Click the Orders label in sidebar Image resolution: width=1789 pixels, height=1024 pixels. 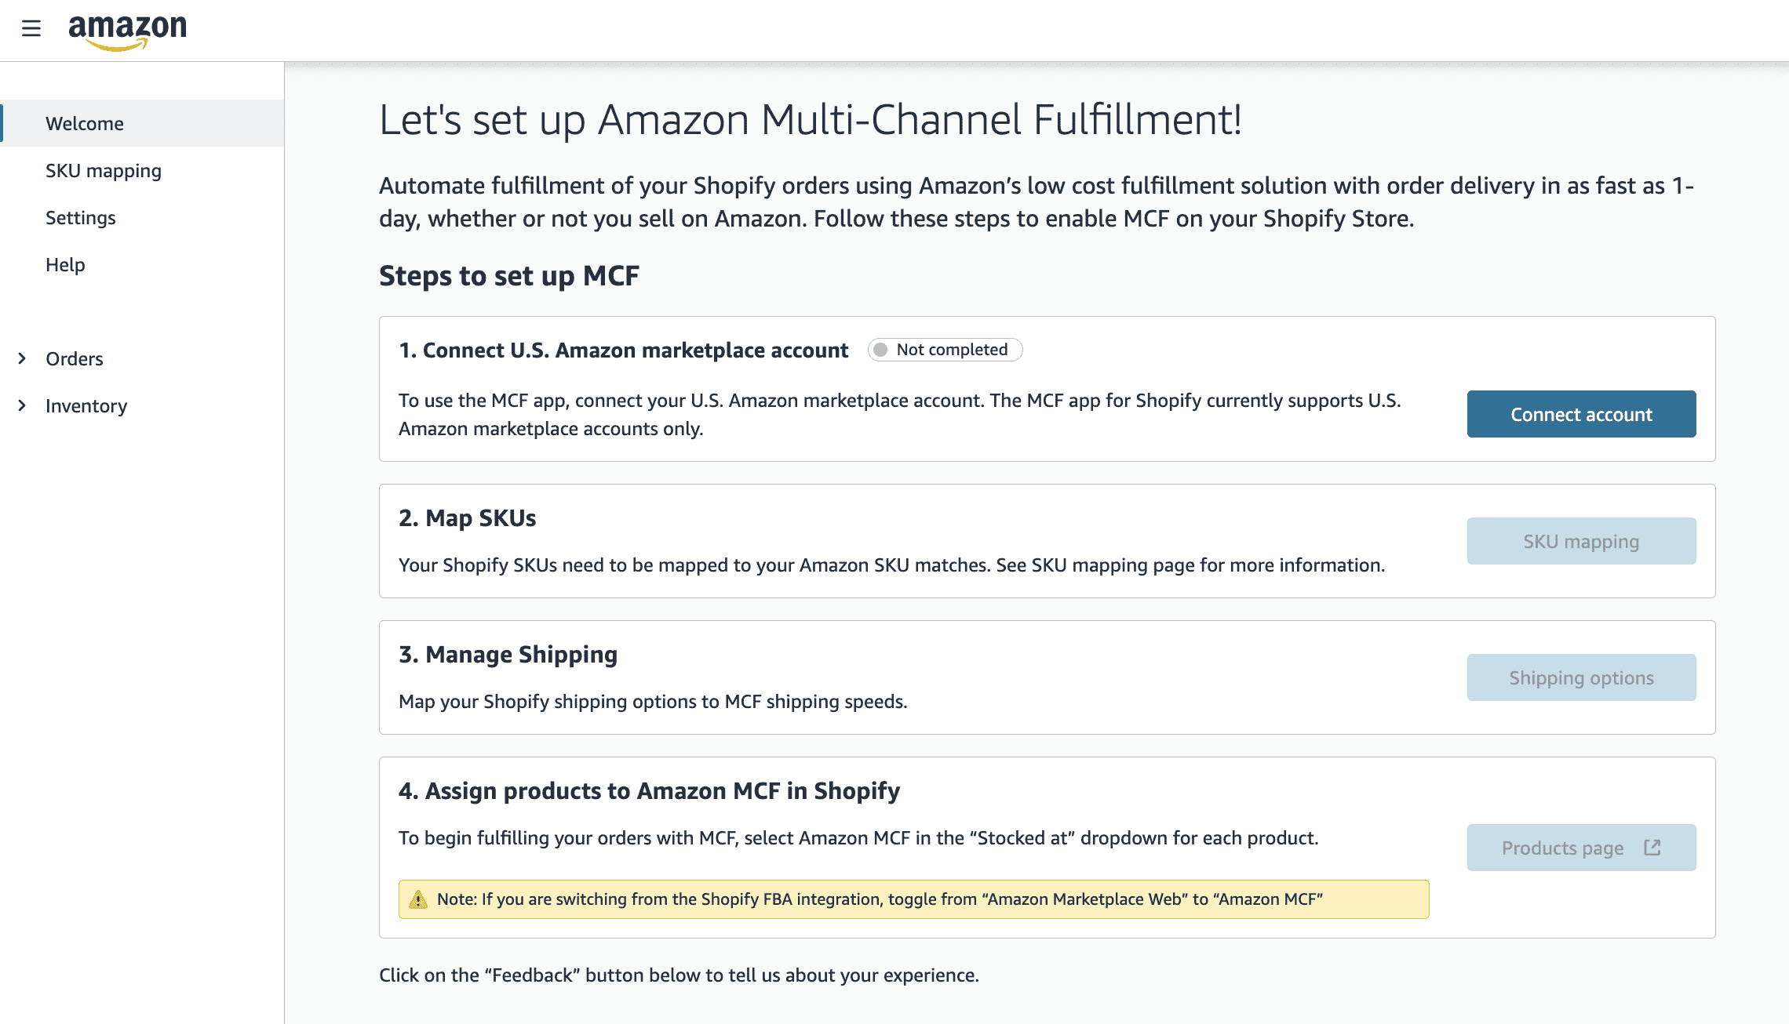coord(75,358)
